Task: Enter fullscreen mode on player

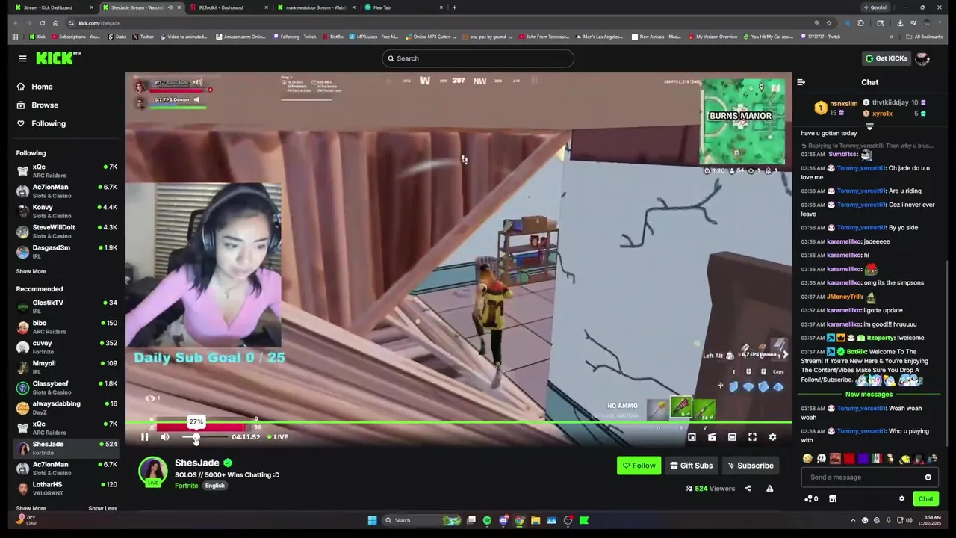Action: click(x=752, y=437)
